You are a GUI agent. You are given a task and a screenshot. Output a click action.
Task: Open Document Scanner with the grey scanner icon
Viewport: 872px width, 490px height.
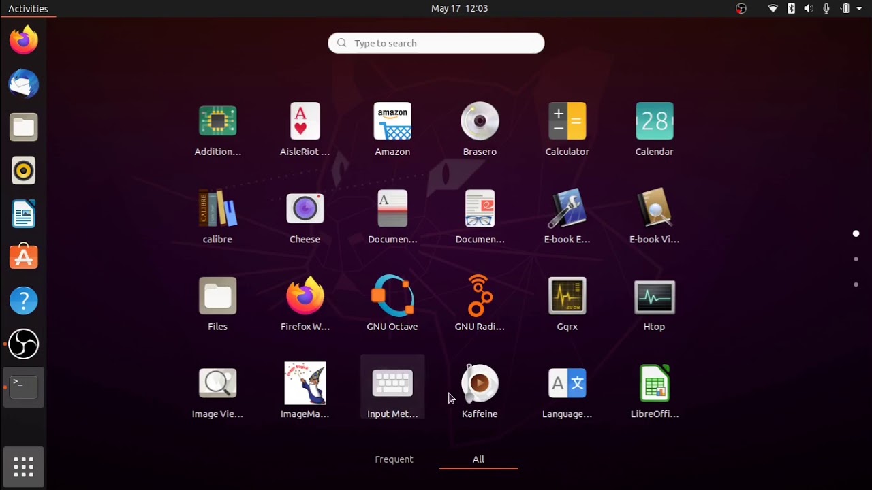click(392, 209)
